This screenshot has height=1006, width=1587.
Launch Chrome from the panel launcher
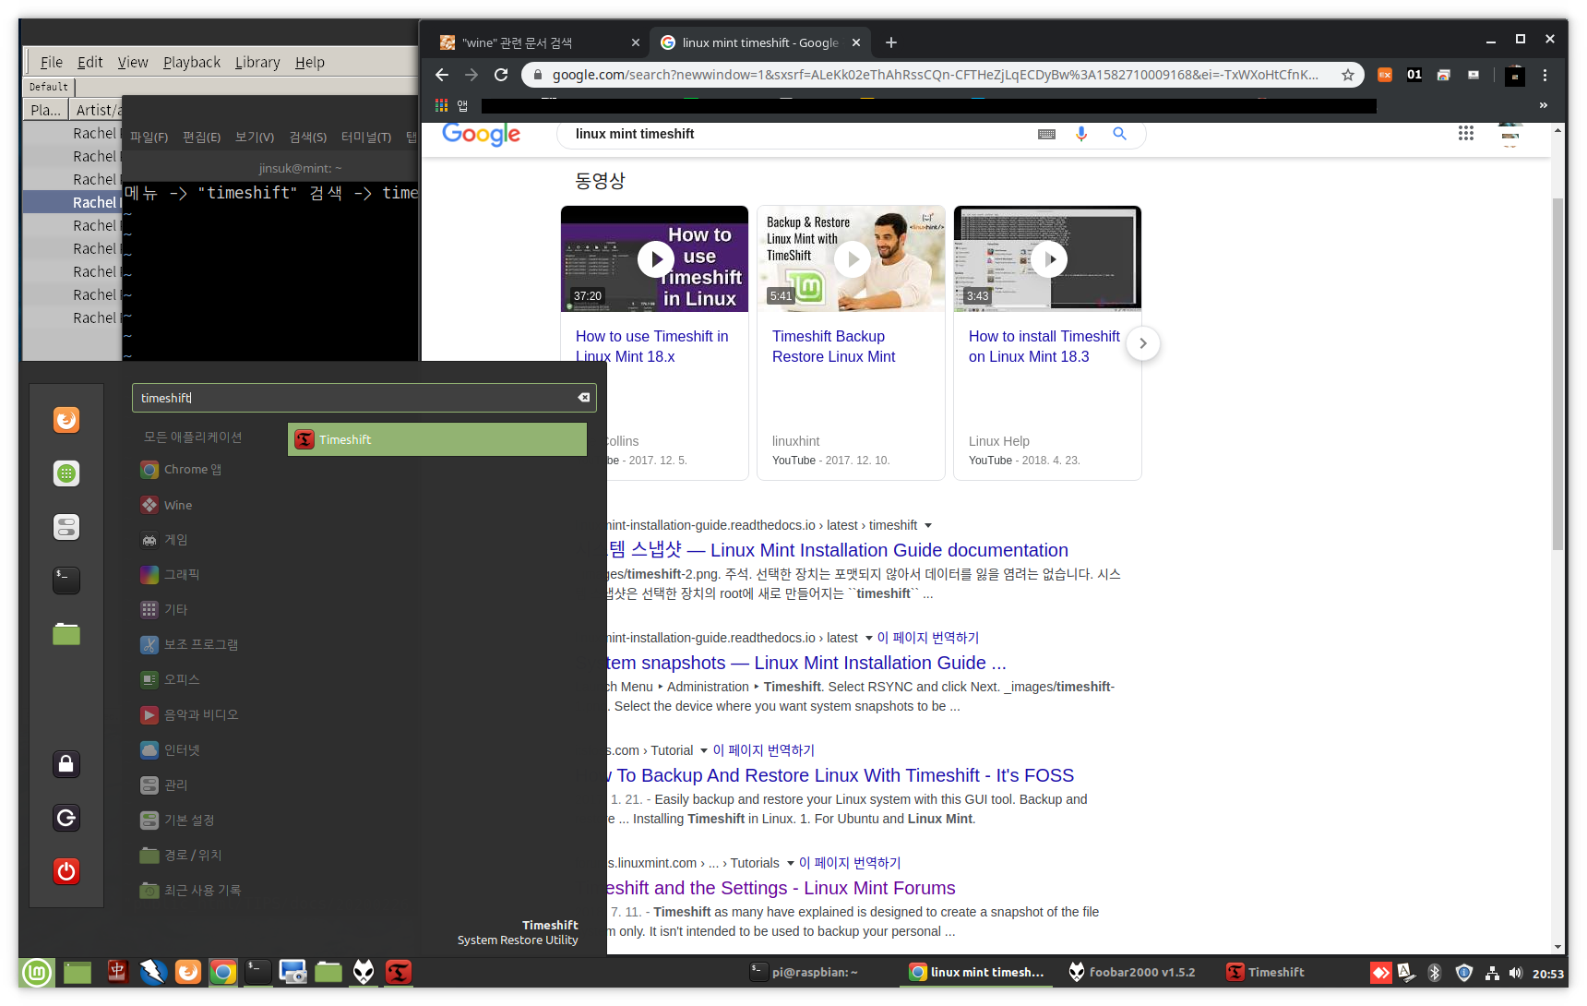click(223, 972)
